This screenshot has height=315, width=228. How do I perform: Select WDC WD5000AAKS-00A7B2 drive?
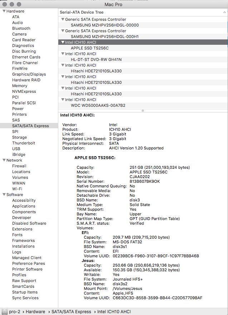(x=143, y=105)
